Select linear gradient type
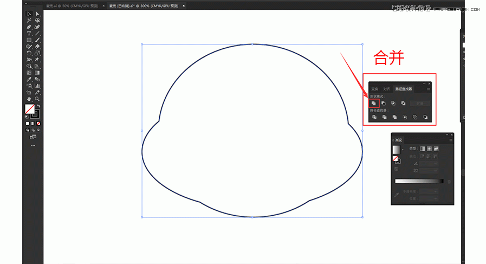The width and height of the screenshot is (486, 264). click(423, 149)
